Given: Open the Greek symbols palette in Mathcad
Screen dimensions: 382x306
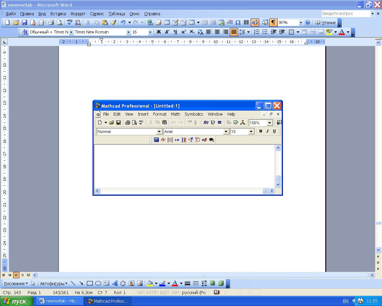Looking at the screenshot, I should pos(204,140).
